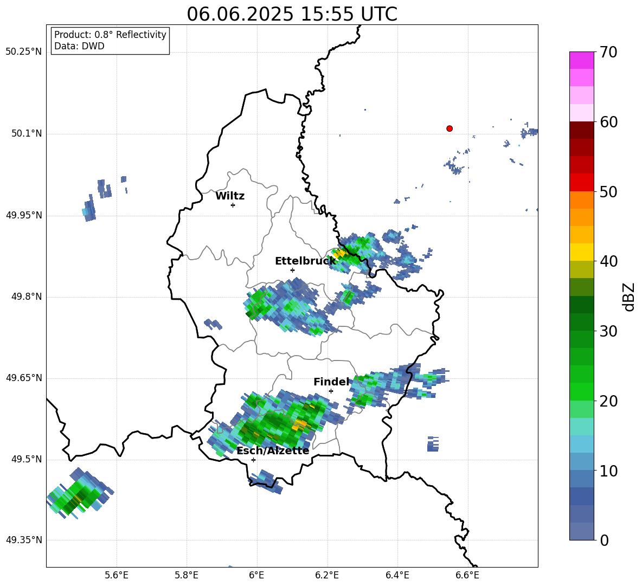Click the Findel location label
642x586 pixels.
(331, 382)
